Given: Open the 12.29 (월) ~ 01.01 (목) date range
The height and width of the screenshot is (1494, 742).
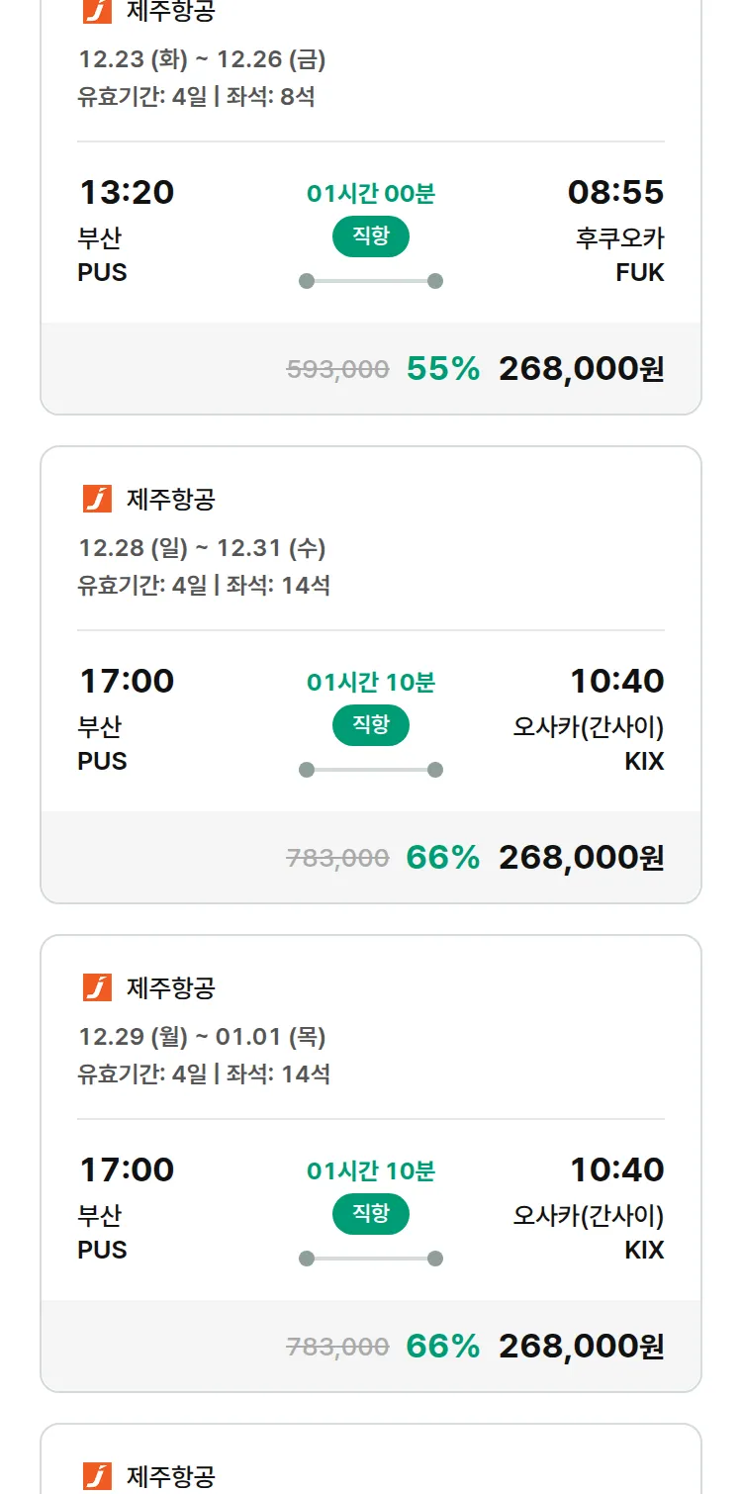Looking at the screenshot, I should pos(203,1037).
